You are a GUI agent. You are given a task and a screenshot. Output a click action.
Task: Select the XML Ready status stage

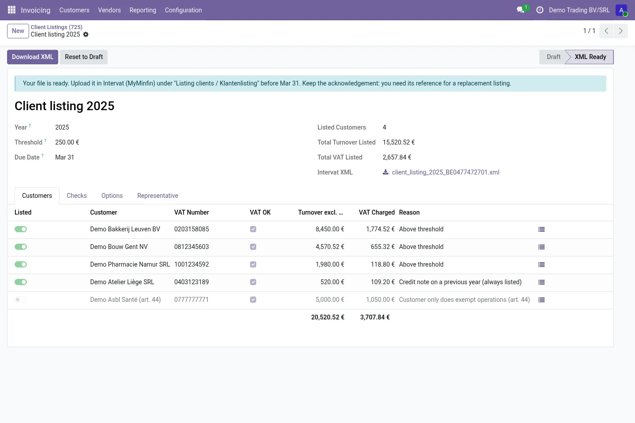click(590, 57)
